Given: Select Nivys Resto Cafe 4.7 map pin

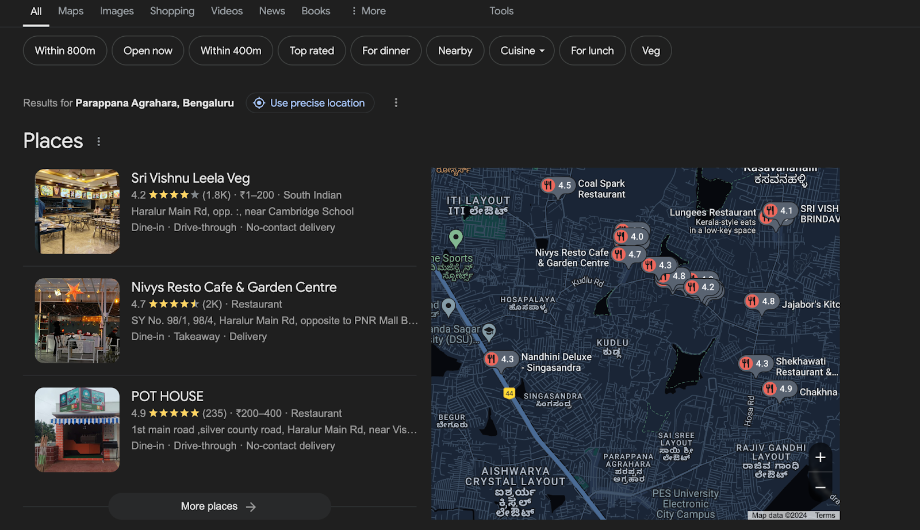Looking at the screenshot, I should click(628, 255).
